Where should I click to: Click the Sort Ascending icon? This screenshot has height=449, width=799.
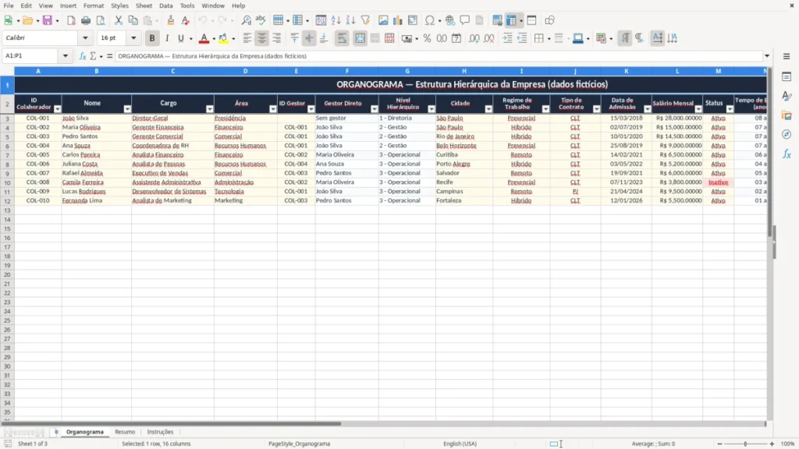pos(336,20)
